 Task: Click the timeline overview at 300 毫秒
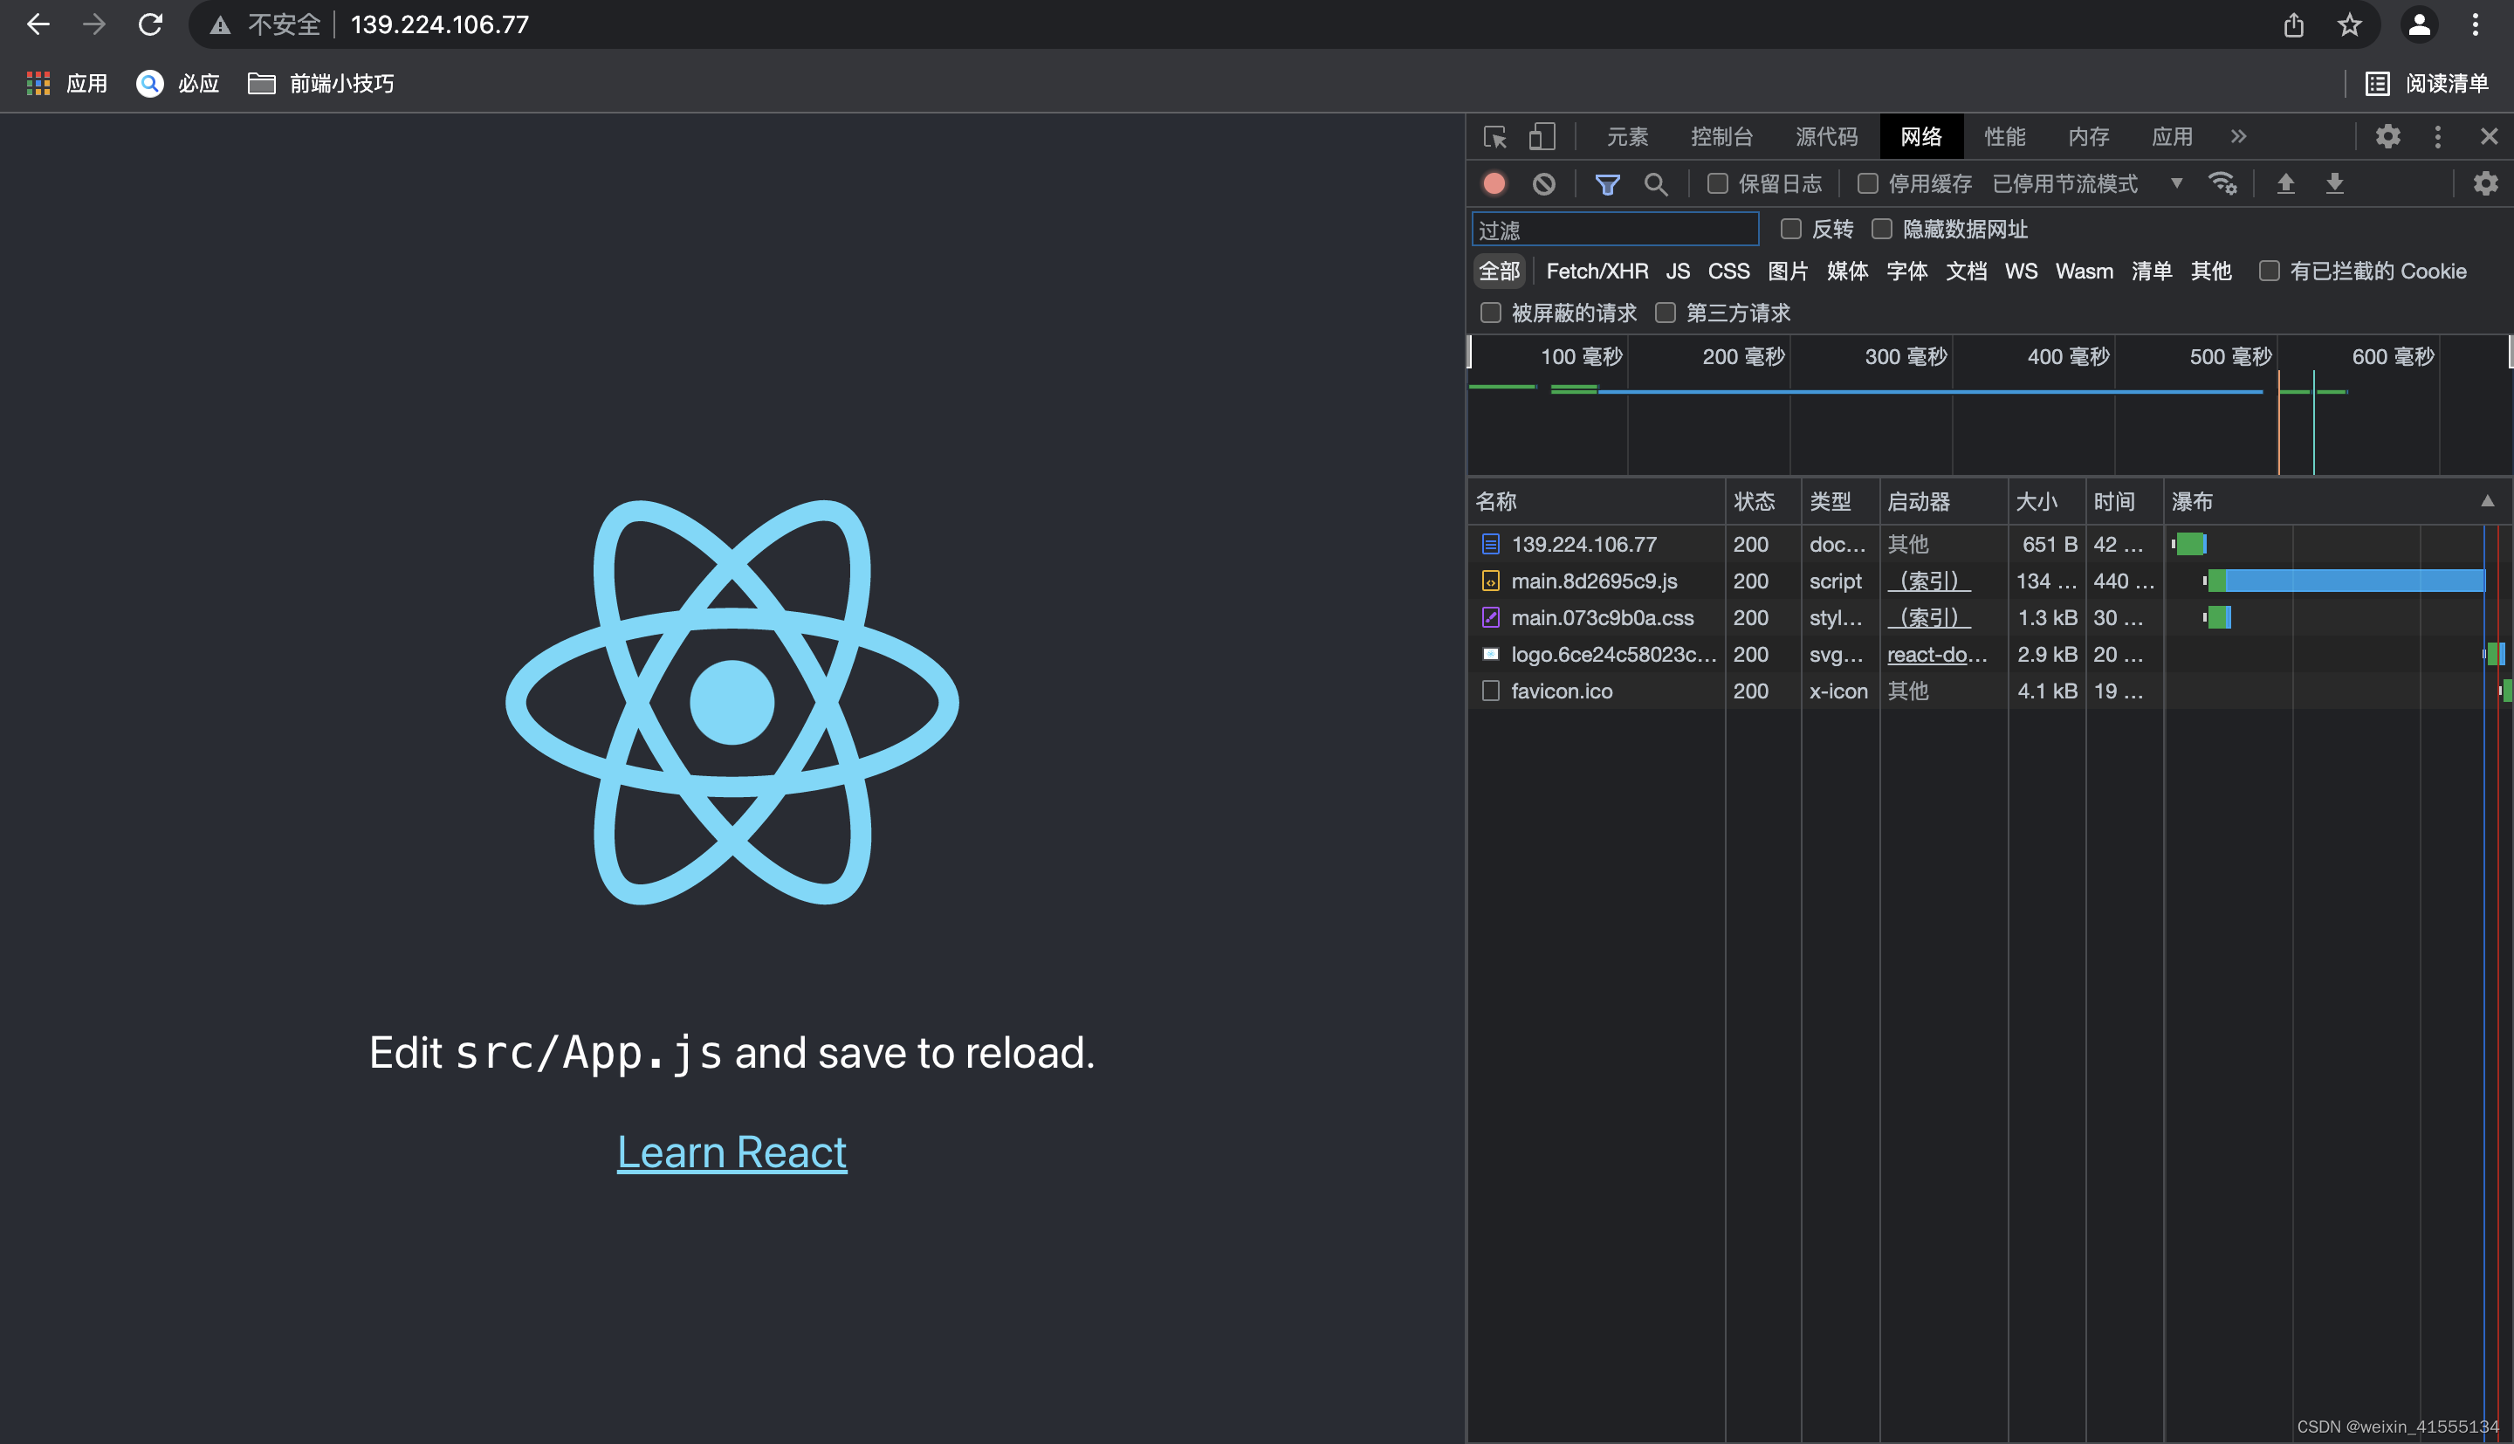click(1906, 356)
